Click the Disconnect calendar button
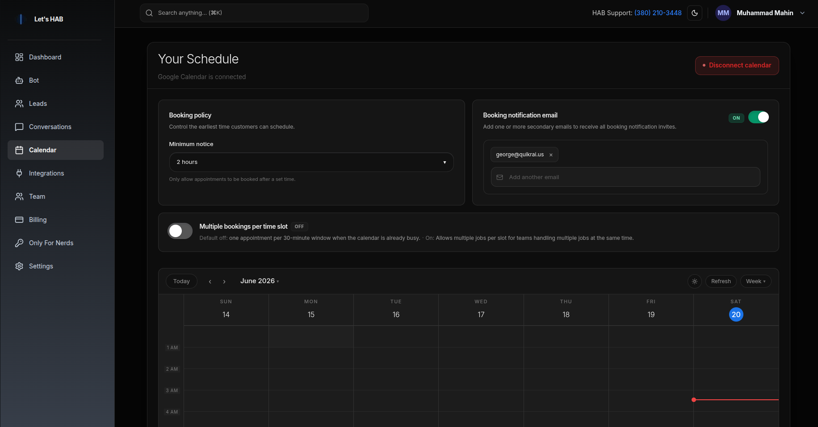Viewport: 818px width, 427px height. tap(737, 66)
